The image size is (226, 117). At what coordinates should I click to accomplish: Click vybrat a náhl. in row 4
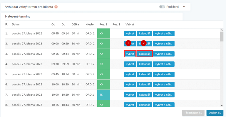click(x=164, y=64)
